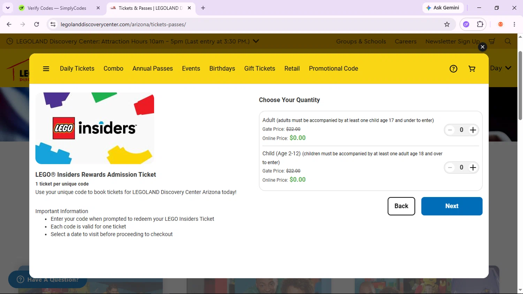Viewport: 523px width, 294px height.
Task: Click "LEGO® Insiders Rewards Admission Ticket" title
Action: point(96,175)
